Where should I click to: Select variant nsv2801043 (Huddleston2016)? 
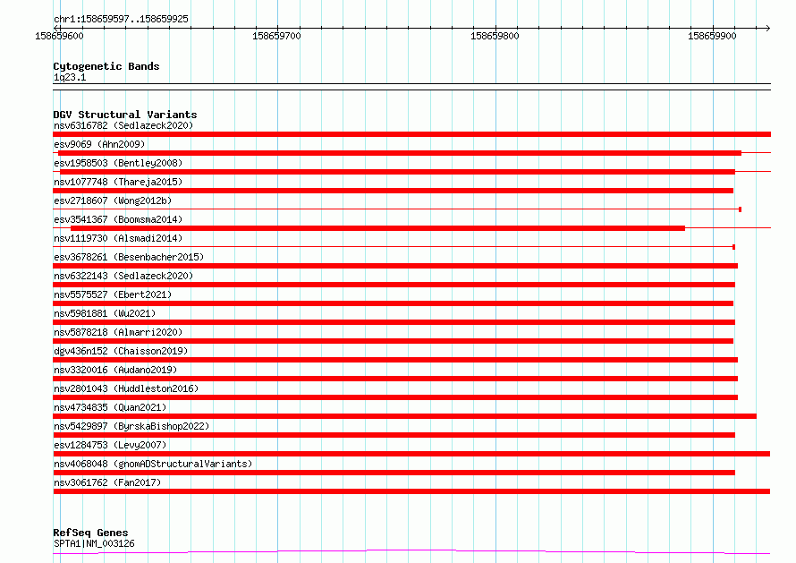pyautogui.click(x=126, y=388)
